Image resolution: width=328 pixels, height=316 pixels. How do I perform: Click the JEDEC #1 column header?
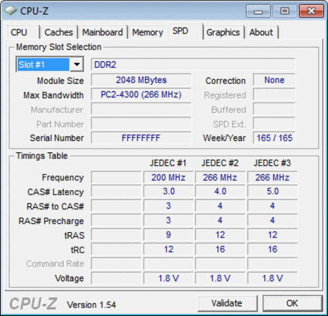pos(168,163)
